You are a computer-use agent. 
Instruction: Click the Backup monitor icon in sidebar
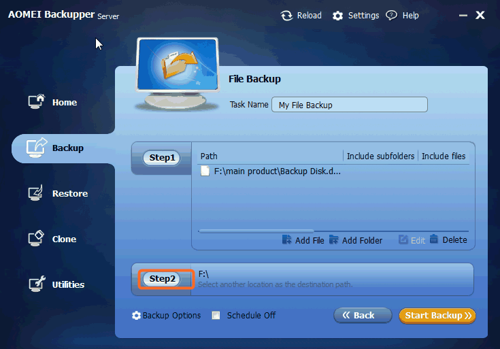(36, 148)
